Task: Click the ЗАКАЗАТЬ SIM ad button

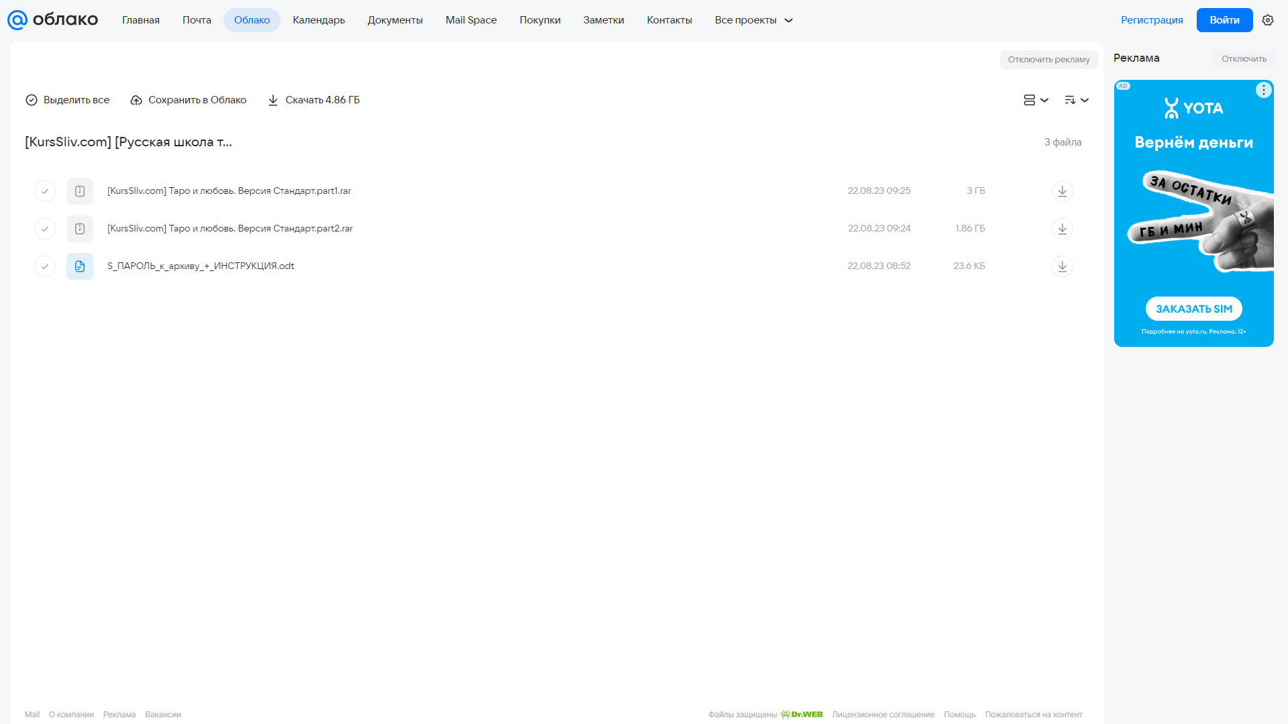Action: tap(1193, 309)
